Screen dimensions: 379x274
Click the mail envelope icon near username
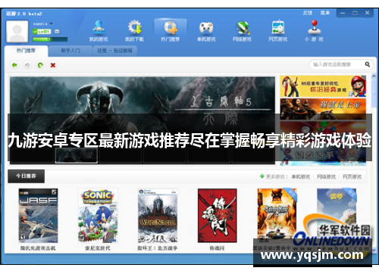(57, 31)
